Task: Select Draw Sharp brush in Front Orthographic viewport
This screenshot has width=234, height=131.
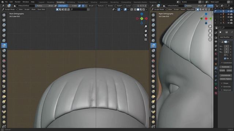Action: tap(4, 20)
